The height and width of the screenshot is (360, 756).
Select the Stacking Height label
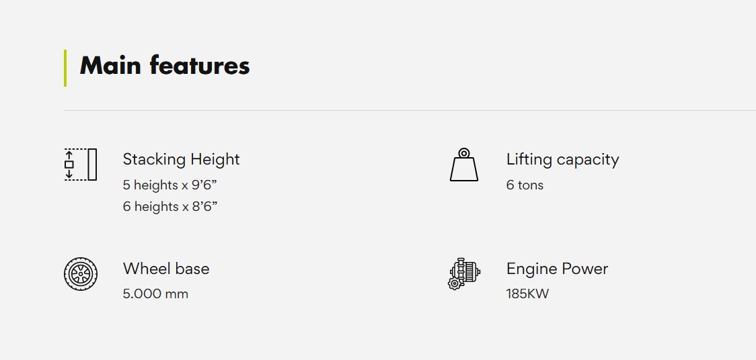point(181,159)
